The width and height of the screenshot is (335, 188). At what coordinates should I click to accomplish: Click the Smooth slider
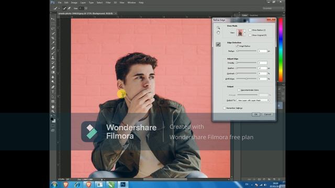point(247,63)
